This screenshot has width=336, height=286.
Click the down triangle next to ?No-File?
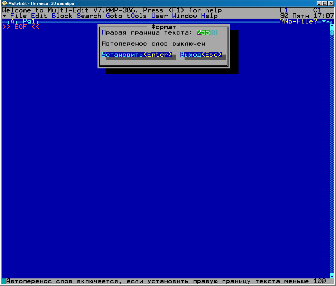click(324, 21)
